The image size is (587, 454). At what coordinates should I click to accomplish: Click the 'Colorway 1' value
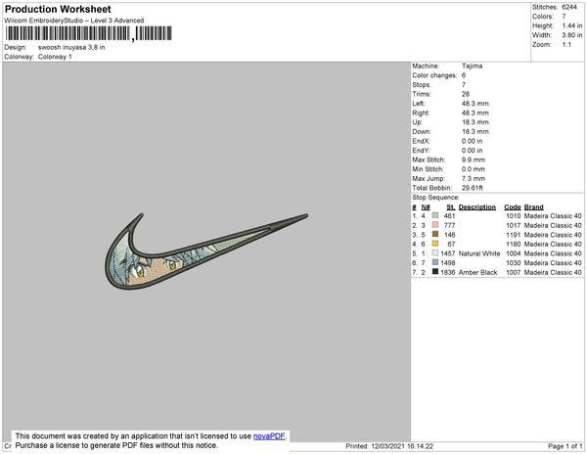pyautogui.click(x=55, y=57)
